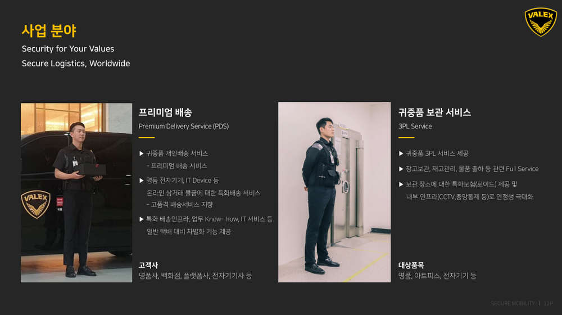562x315 pixels.
Task: Click the Secure Logistics, Worldwide tagline
Action: point(76,64)
